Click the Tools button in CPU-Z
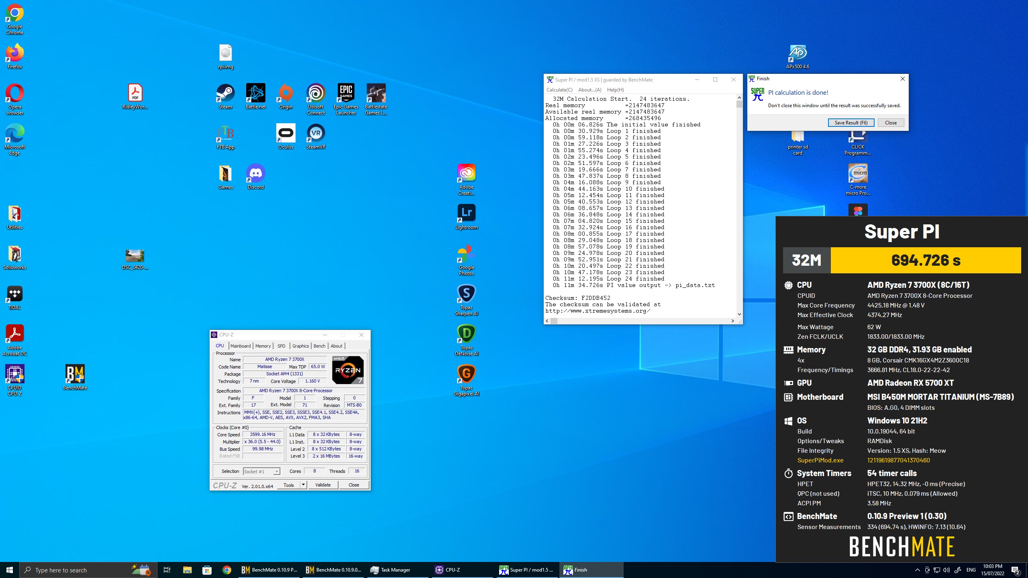The height and width of the screenshot is (578, 1028). click(x=289, y=485)
